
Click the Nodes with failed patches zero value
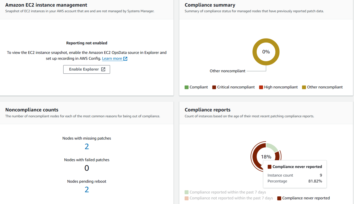point(87,168)
